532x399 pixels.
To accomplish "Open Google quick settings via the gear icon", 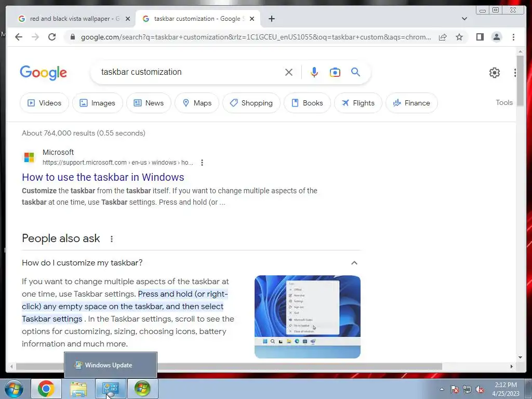I will [x=495, y=73].
